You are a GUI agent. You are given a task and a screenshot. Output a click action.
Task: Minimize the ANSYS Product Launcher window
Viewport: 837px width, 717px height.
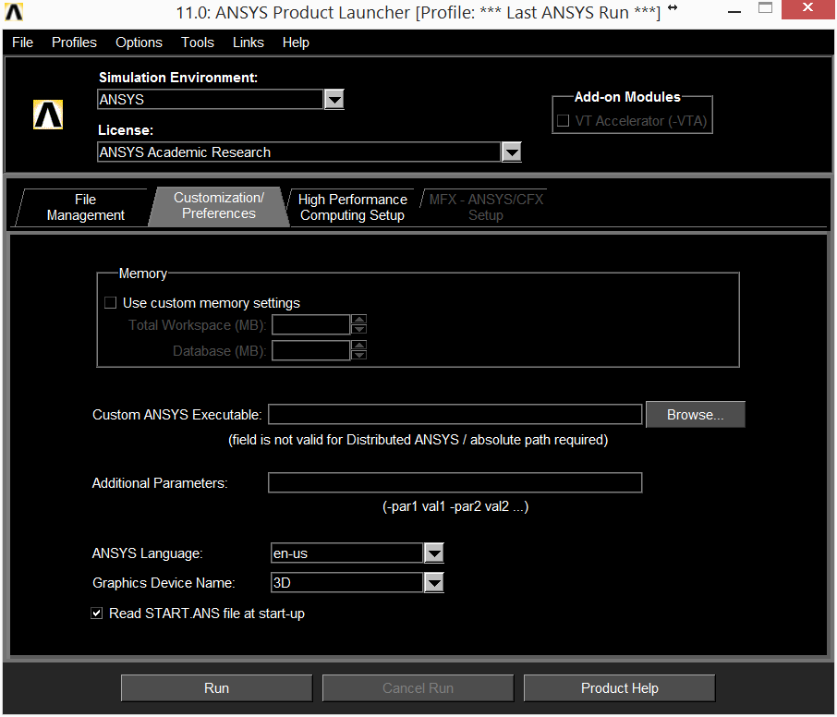pyautogui.click(x=734, y=11)
